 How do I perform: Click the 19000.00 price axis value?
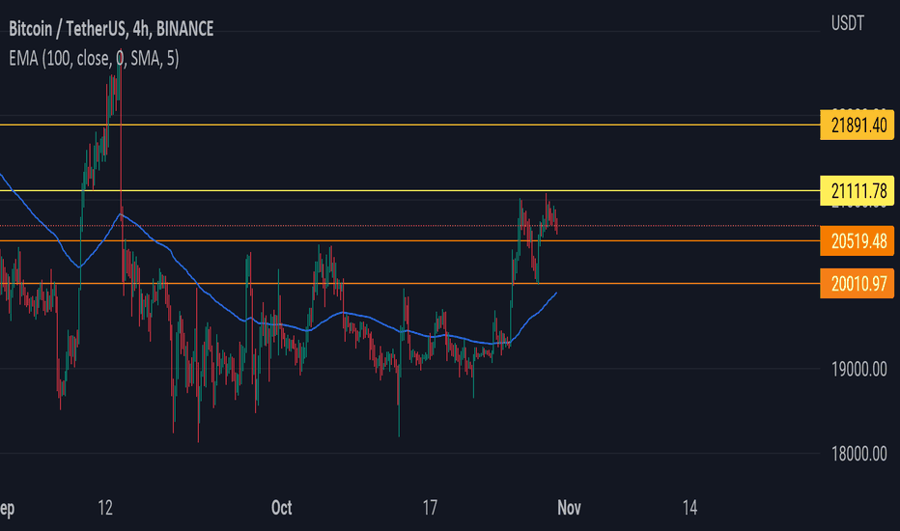pyautogui.click(x=858, y=369)
